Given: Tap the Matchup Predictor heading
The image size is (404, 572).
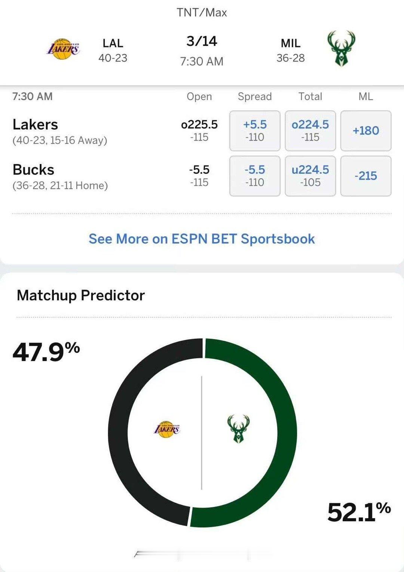Looking at the screenshot, I should pyautogui.click(x=81, y=295).
